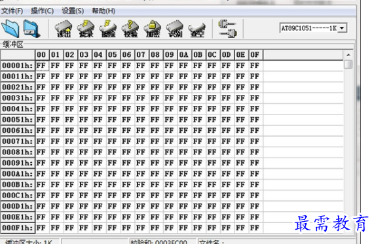Viewport: 374px width, 244px height.
Task: Open the 帮助(H) menu
Action: [103, 11]
